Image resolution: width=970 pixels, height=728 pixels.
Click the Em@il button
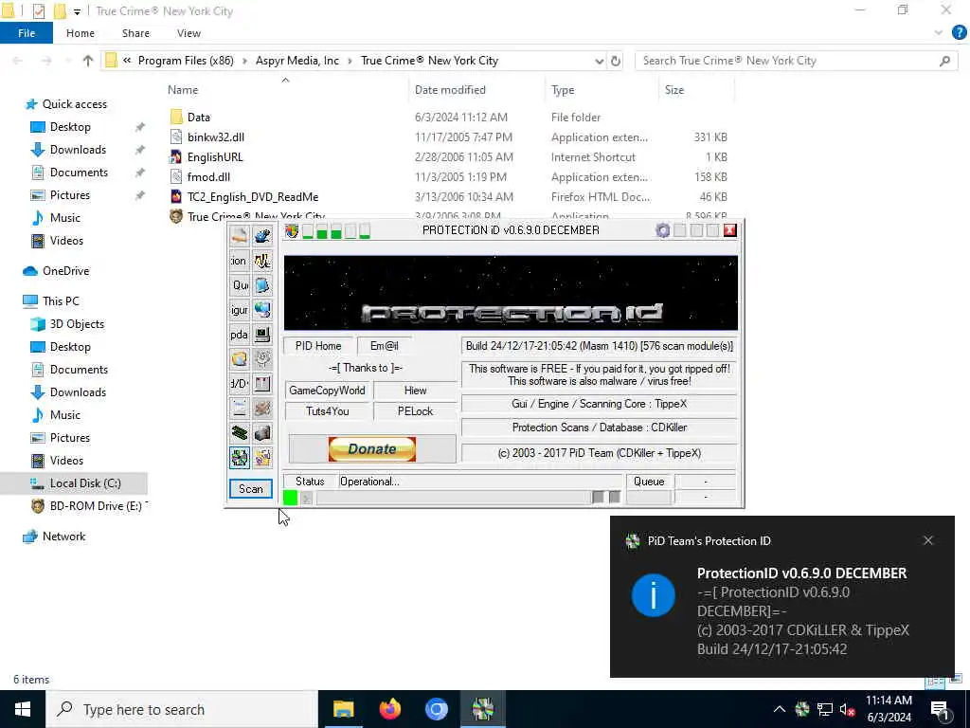click(x=385, y=345)
